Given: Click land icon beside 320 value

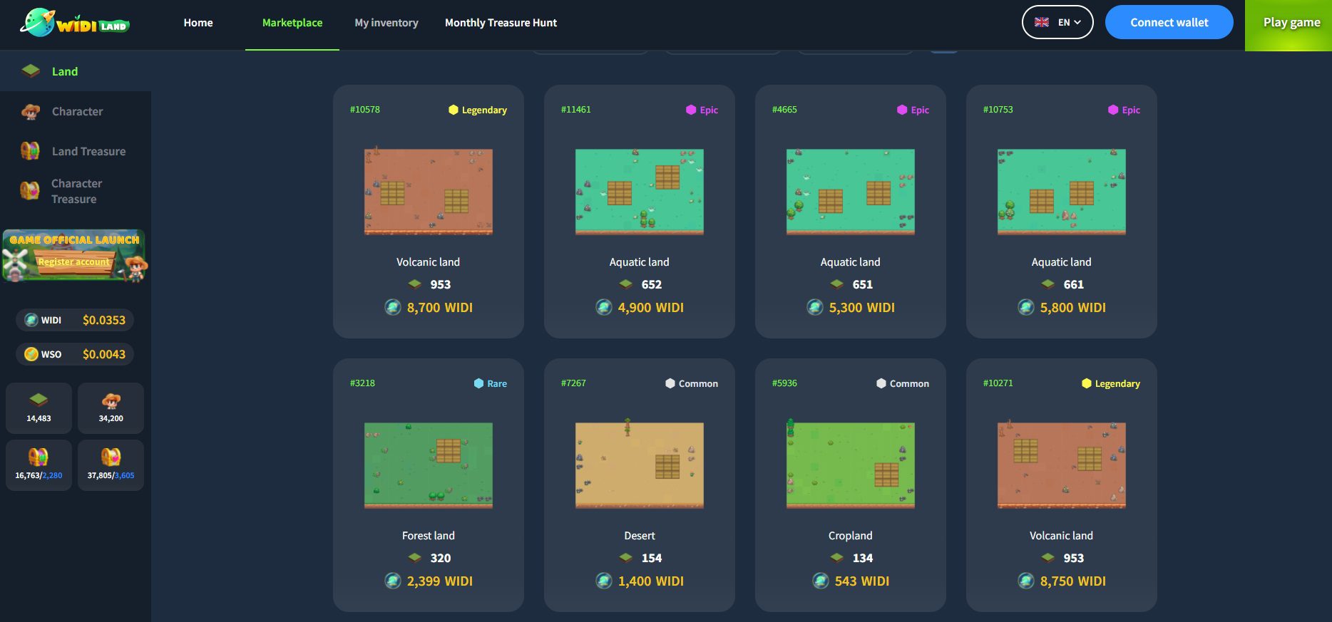Looking at the screenshot, I should 415,557.
